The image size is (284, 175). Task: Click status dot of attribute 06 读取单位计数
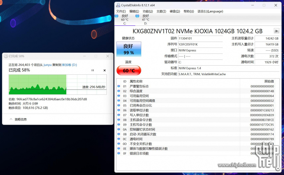[x=119, y=110]
